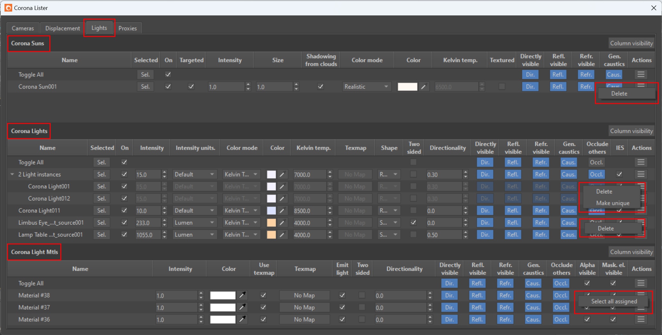
Task: Open the Lights tab
Action: (99, 28)
